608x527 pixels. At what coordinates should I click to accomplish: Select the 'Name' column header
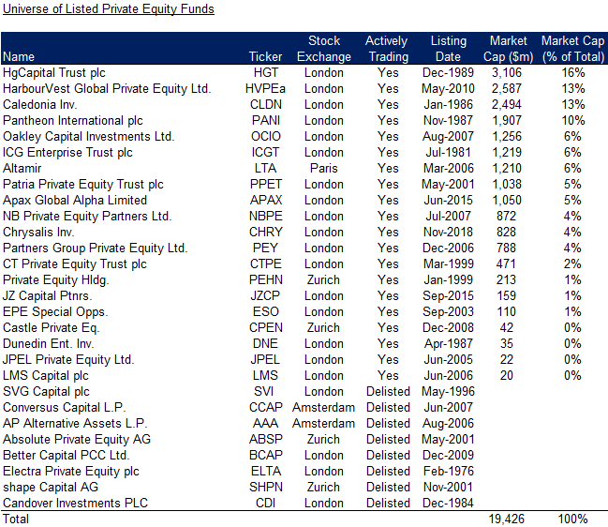click(19, 56)
